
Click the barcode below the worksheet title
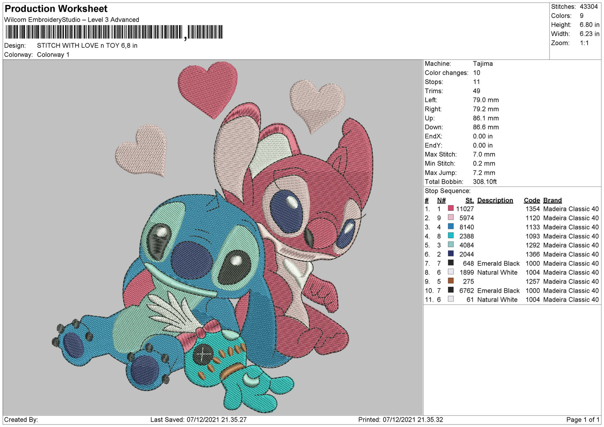pos(114,32)
